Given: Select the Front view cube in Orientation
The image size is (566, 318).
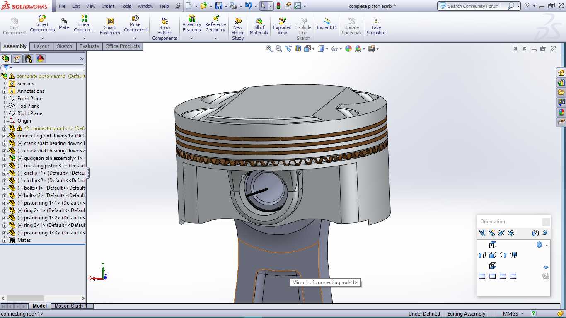Looking at the screenshot, I should pyautogui.click(x=493, y=255).
